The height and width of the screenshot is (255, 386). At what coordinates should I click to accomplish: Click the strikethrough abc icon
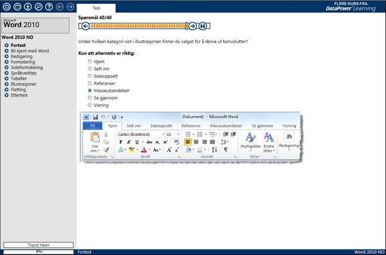coord(149,142)
